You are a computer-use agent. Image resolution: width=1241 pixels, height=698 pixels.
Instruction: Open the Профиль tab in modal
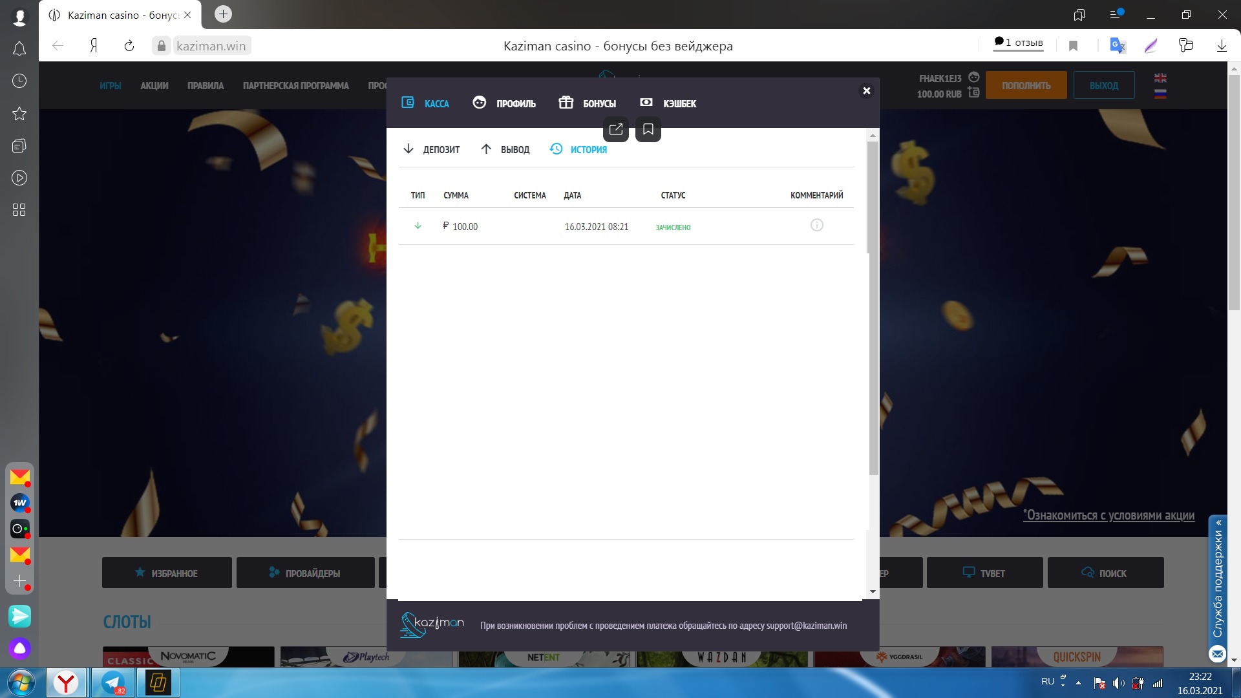pyautogui.click(x=505, y=103)
